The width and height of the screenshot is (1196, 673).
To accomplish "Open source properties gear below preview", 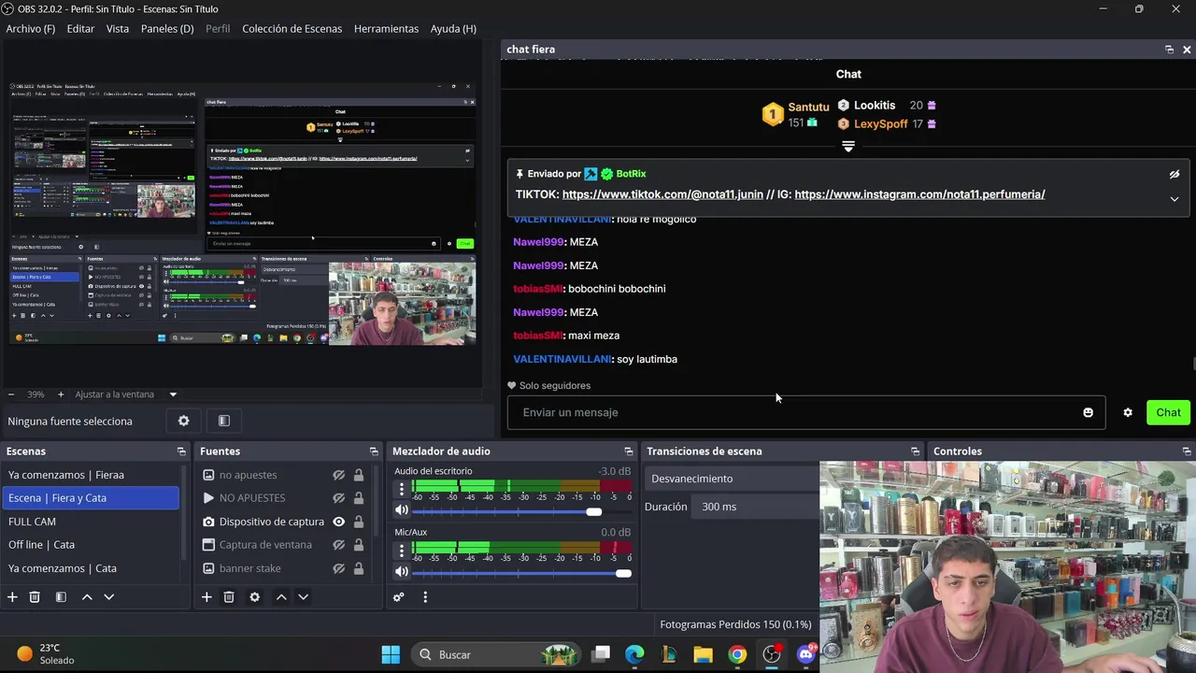I will [184, 421].
